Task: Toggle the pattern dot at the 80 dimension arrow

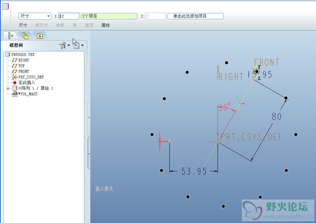Action: coord(286,98)
